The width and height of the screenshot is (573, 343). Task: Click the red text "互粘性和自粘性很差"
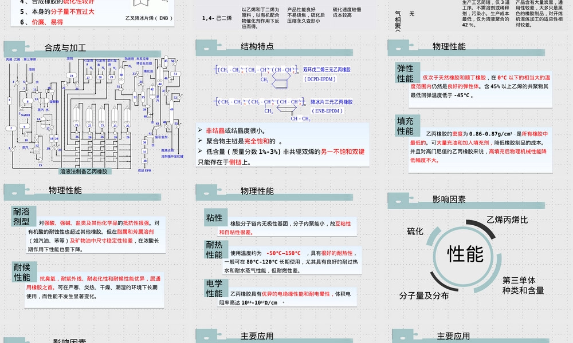(x=285, y=228)
